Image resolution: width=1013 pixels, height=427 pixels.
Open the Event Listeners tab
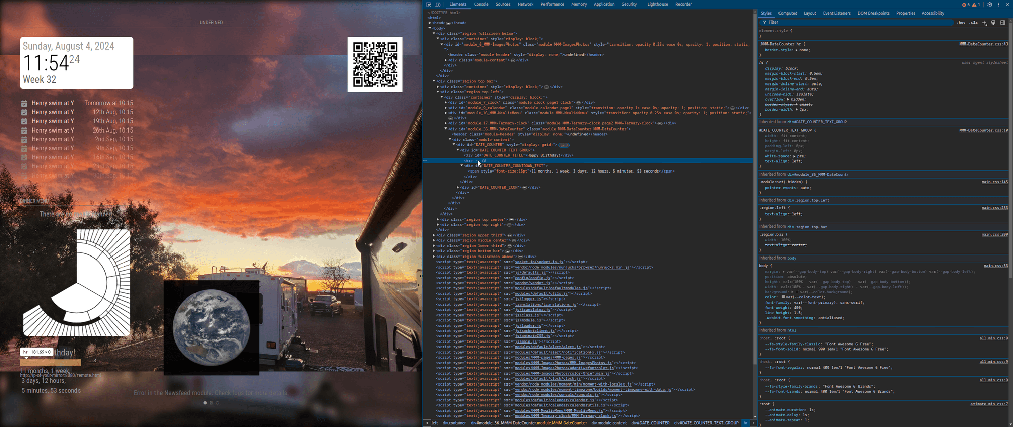point(837,13)
